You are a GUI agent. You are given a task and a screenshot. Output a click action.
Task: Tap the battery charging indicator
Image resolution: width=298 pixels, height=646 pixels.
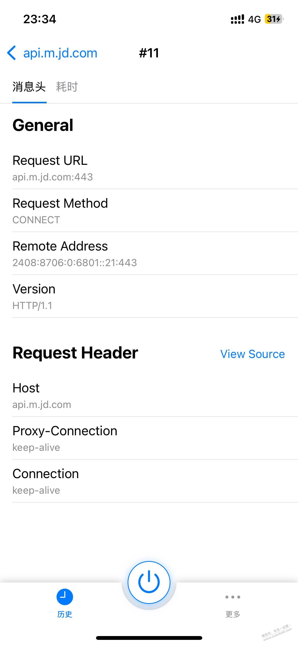coord(274,19)
